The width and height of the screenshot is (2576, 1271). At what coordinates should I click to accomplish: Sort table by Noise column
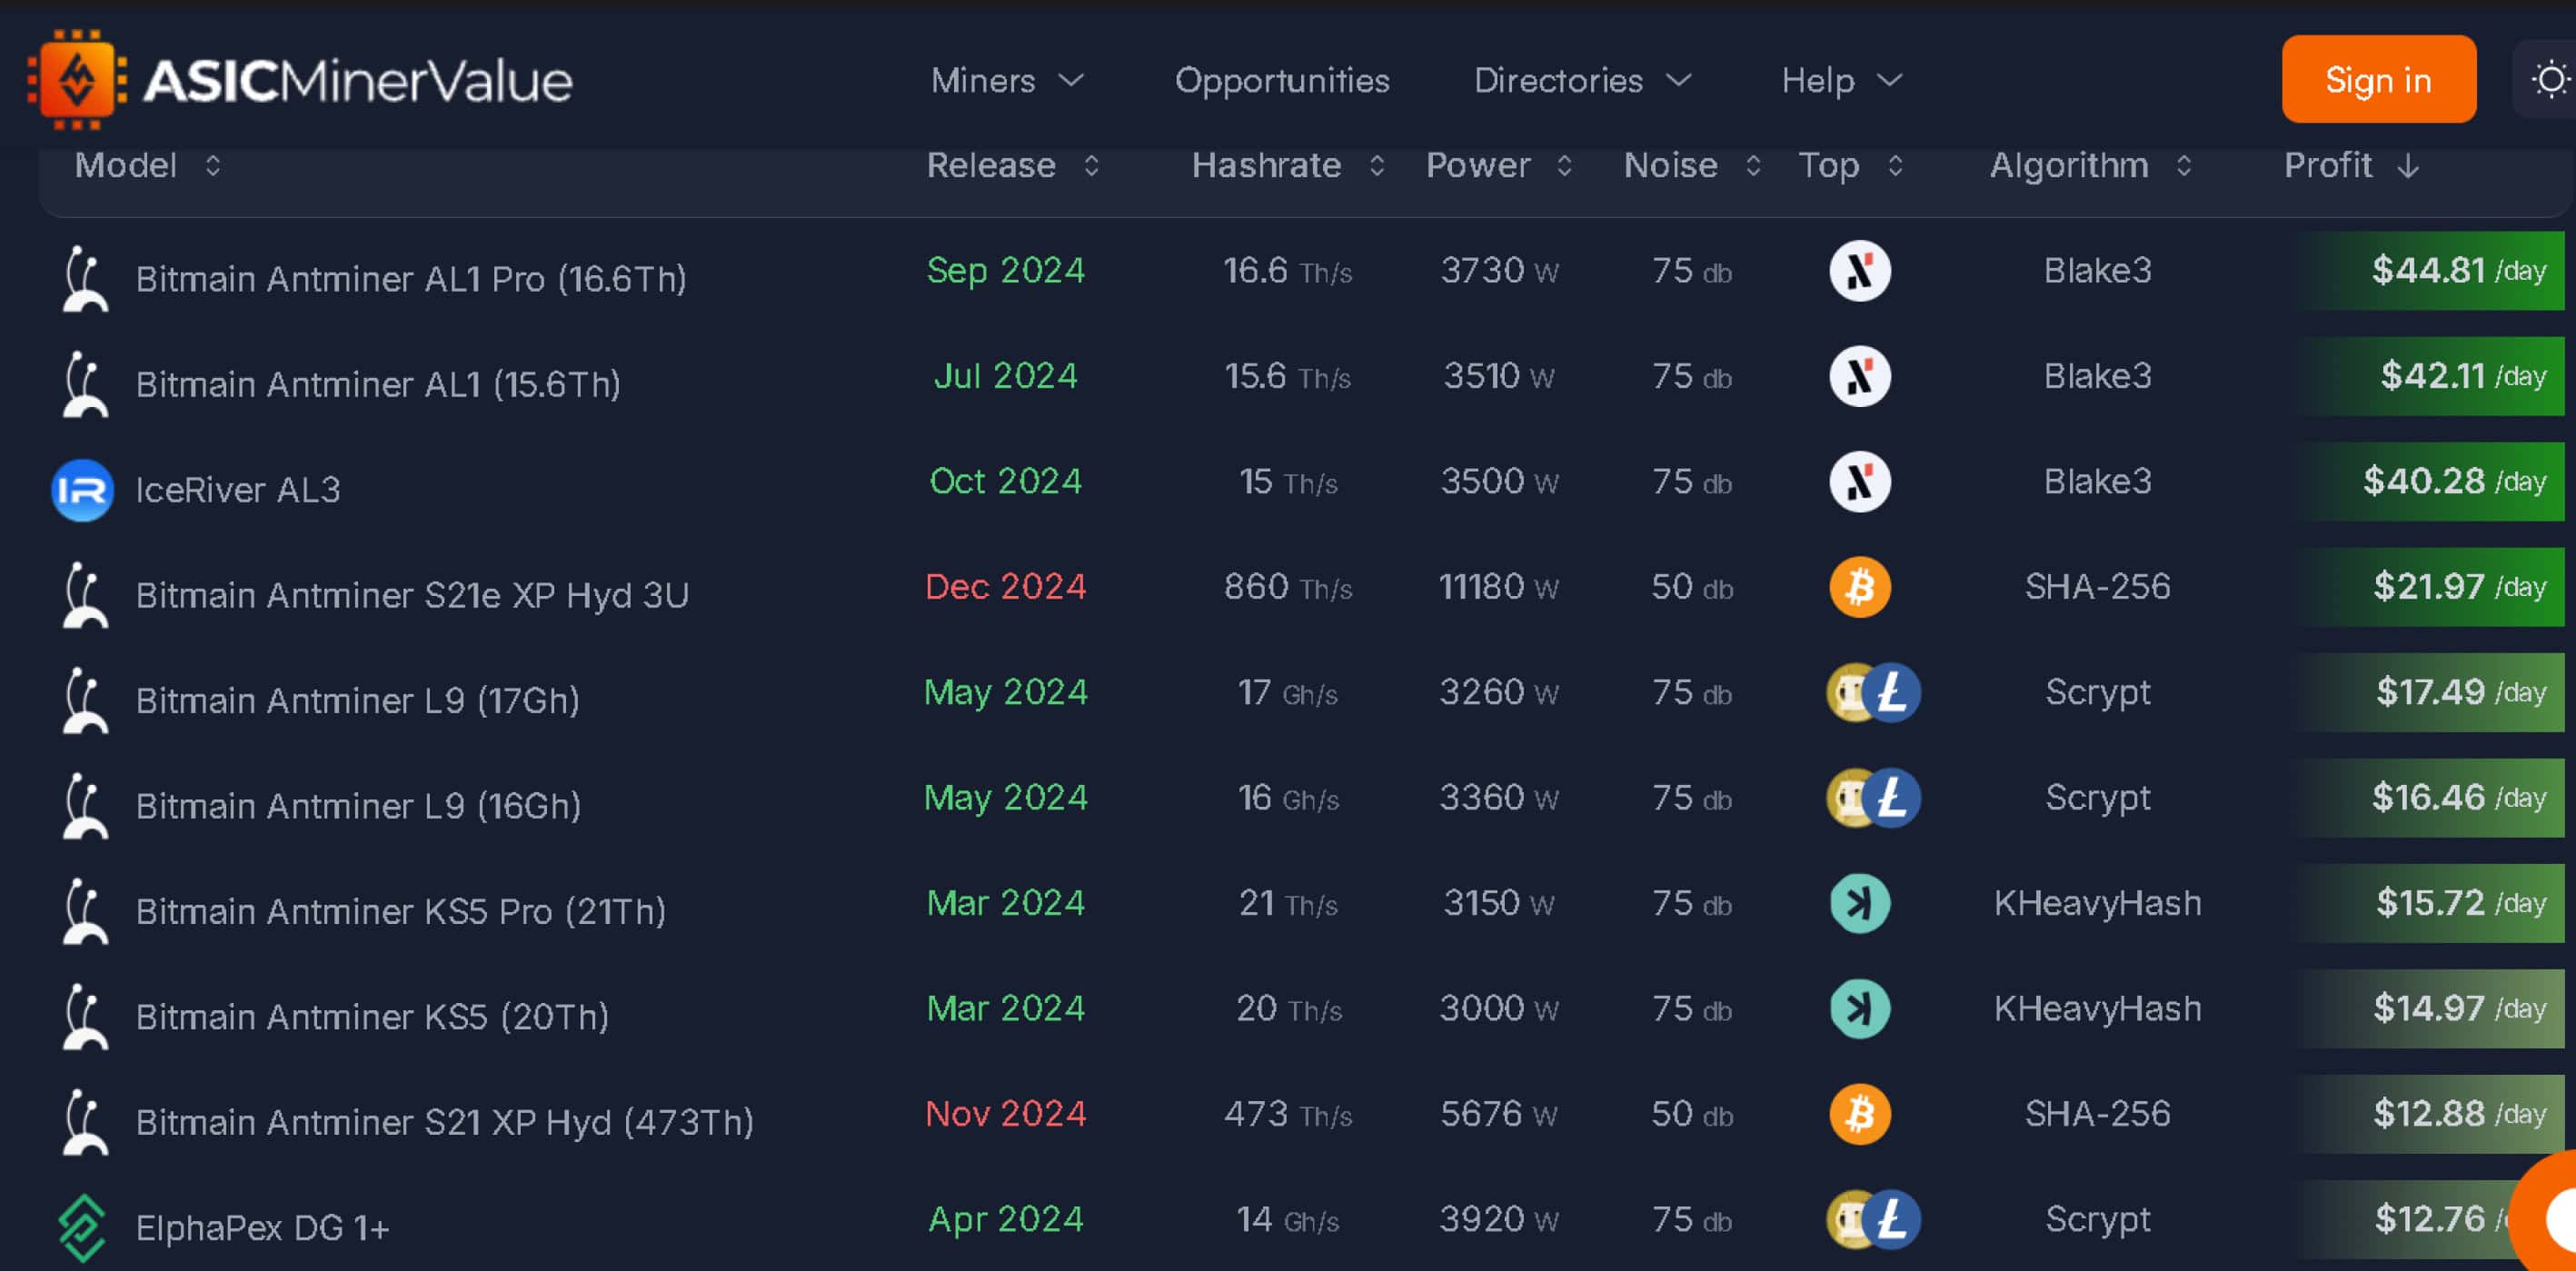(x=1692, y=165)
